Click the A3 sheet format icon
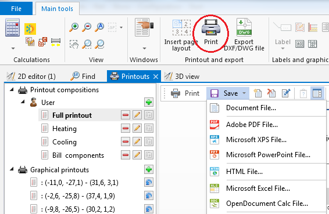 (x=299, y=44)
